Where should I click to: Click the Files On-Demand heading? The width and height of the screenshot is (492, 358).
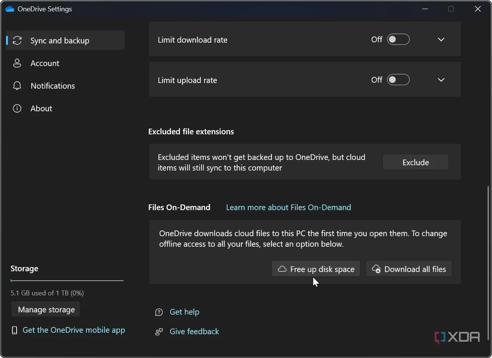(179, 207)
